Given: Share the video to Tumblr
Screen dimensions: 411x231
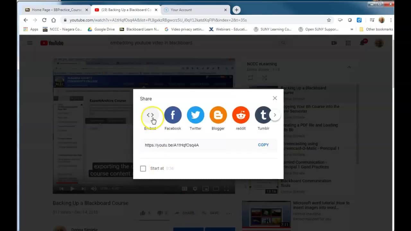Looking at the screenshot, I should pos(263,115).
